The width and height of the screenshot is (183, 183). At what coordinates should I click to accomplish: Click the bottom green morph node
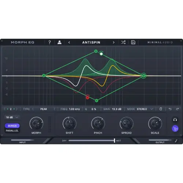click(97, 101)
